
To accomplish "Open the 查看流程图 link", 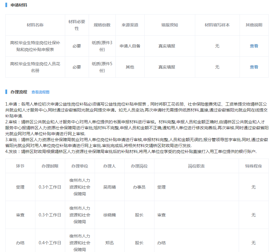I will coord(40,92).
